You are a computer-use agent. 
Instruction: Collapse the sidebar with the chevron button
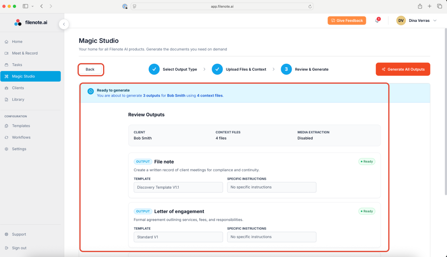[64, 24]
